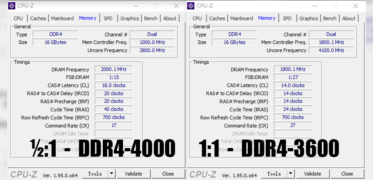
Task: Click CAS# Latency value 18.0 clocks
Action: tap(114, 85)
